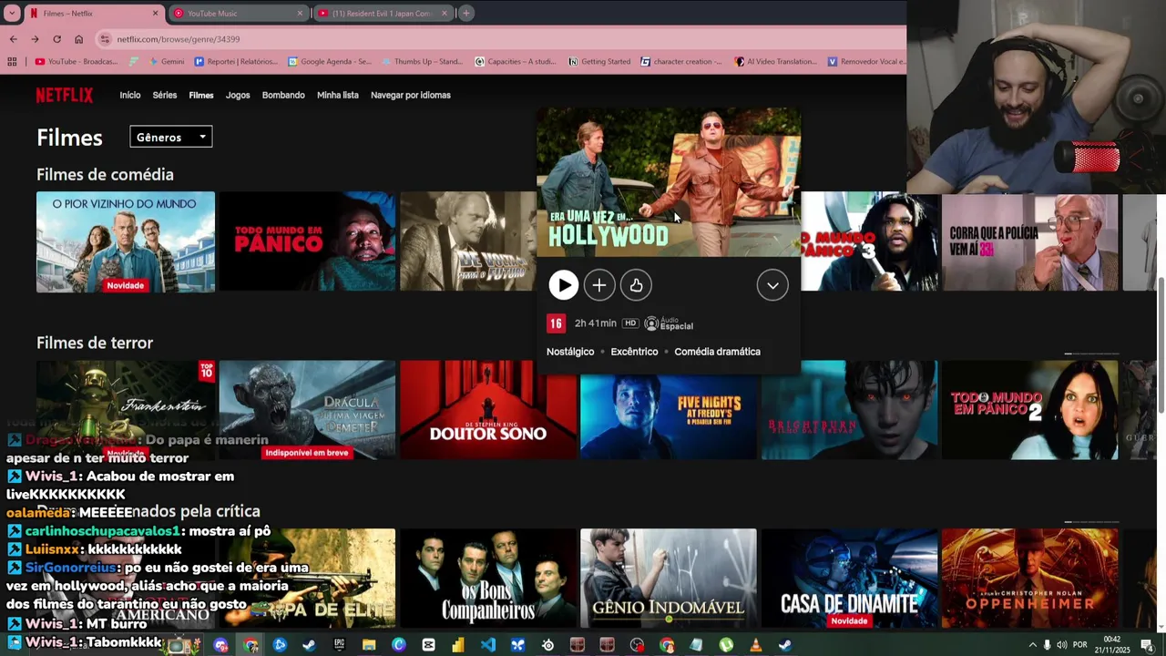The height and width of the screenshot is (656, 1166).
Task: Open Todo Mundo em Pânico 2 thumbnail
Action: click(1029, 410)
